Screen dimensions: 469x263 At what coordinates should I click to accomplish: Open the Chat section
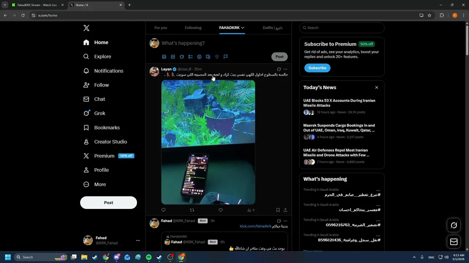click(94, 99)
